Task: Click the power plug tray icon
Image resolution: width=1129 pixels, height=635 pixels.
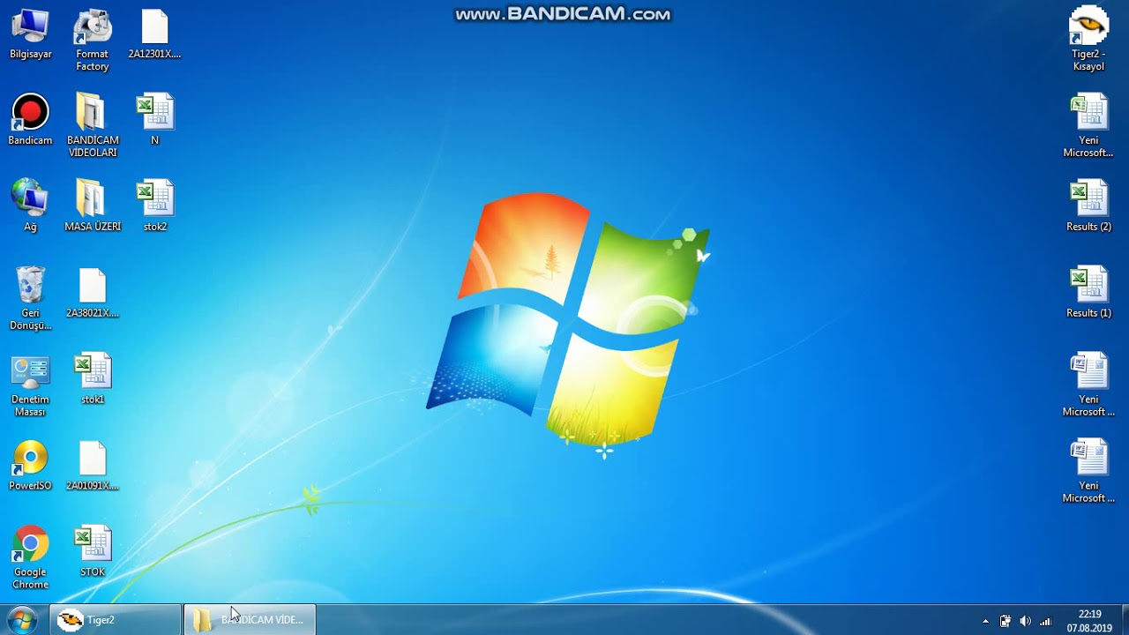Action: (x=1005, y=621)
